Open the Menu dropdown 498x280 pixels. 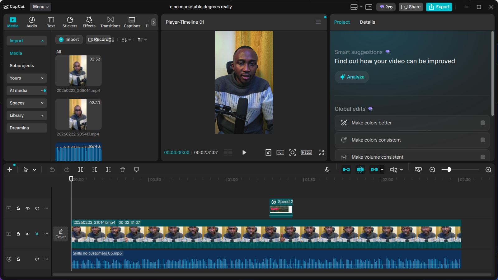(41, 7)
